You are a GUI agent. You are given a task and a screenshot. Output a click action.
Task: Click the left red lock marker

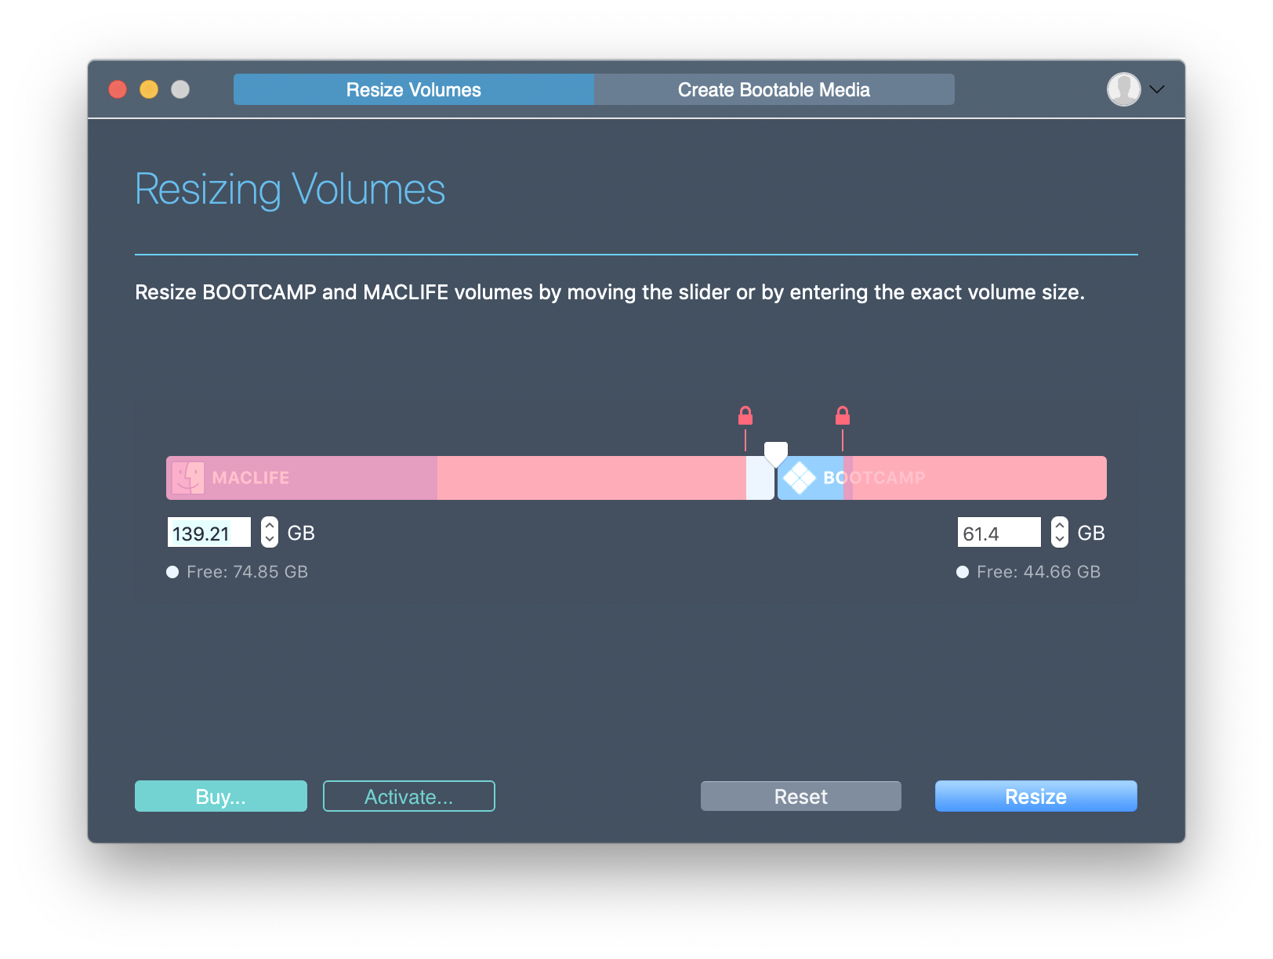745,416
